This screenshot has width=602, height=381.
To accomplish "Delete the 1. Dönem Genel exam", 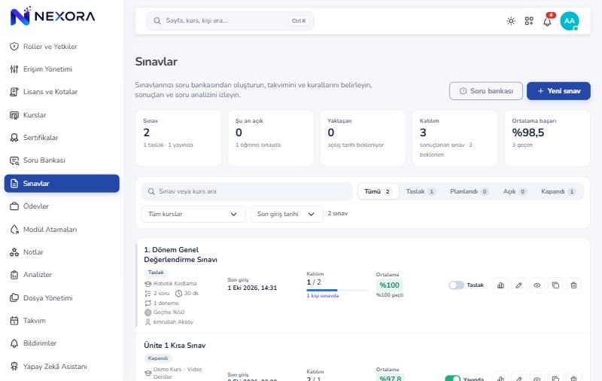I will tap(573, 285).
